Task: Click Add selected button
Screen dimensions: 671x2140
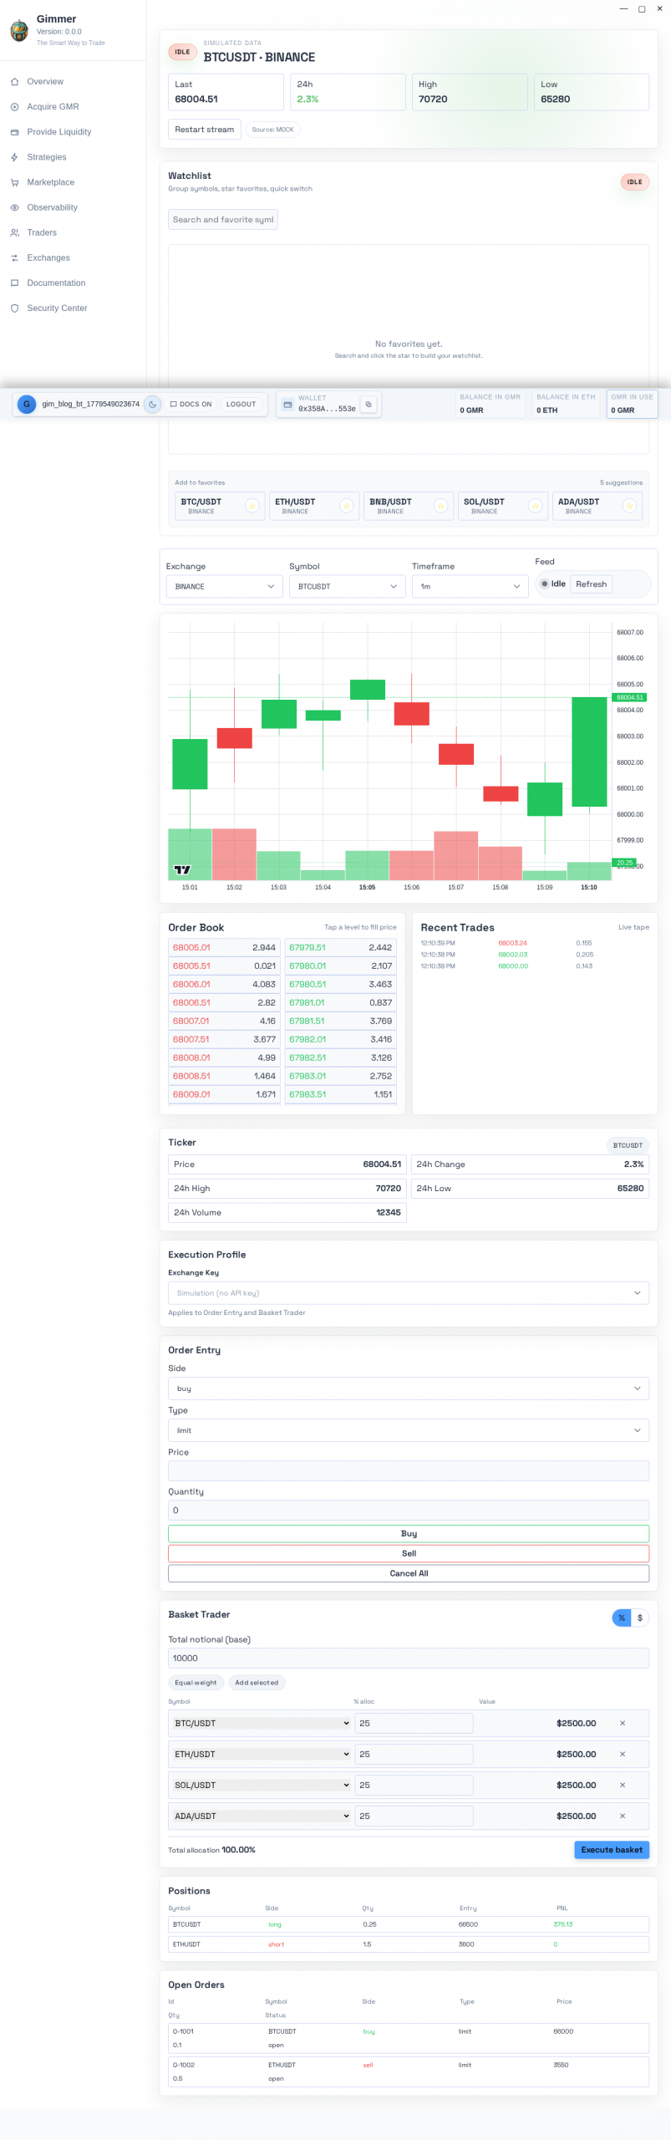Action: 257,1683
